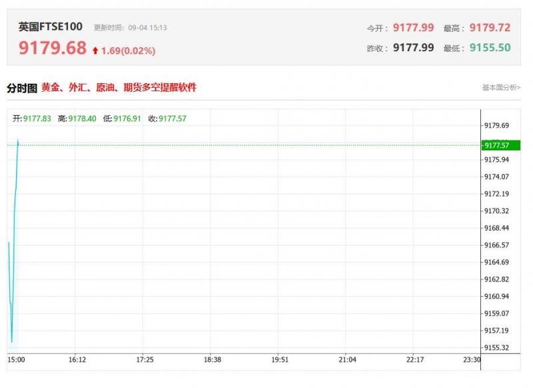
Task: Click the 9155.32 axis label
Action: 496,347
